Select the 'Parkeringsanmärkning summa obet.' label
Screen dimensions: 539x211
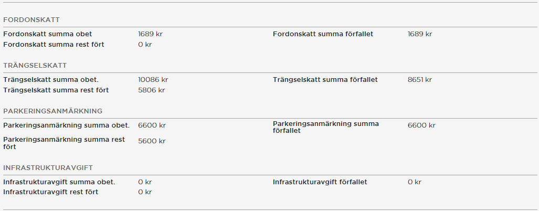coord(66,125)
